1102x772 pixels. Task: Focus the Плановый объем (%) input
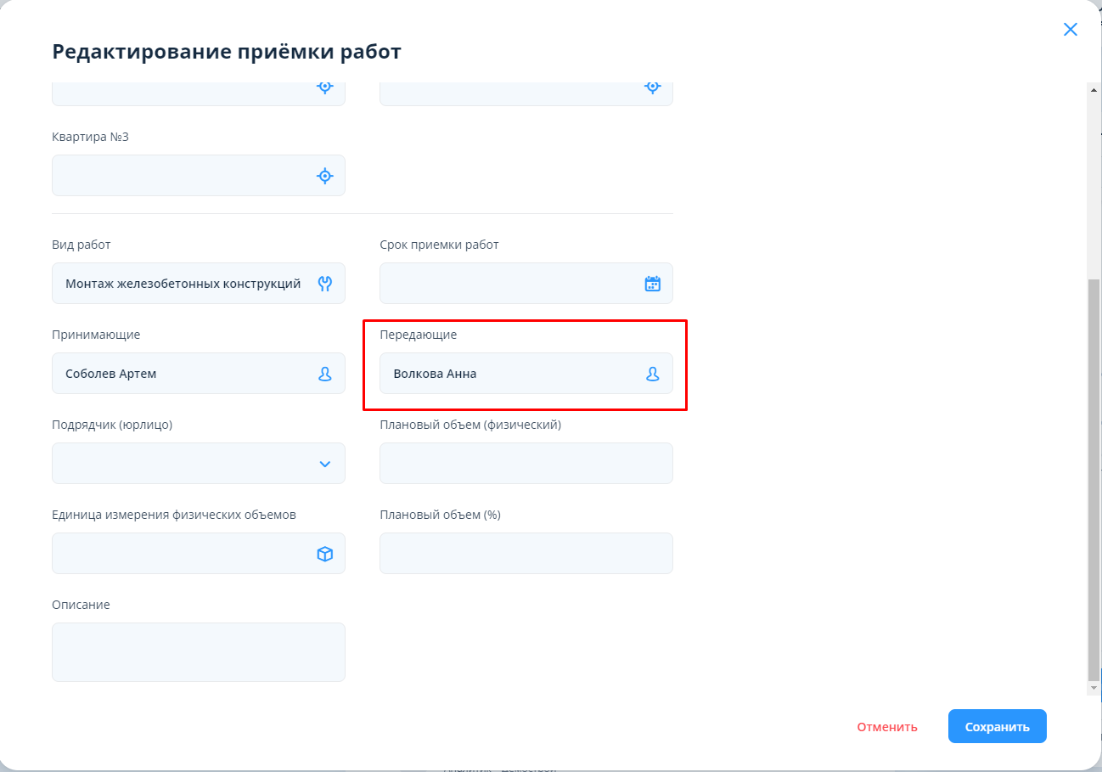[526, 554]
